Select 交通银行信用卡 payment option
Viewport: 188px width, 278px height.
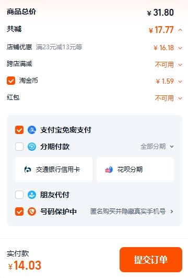[x=54, y=170]
